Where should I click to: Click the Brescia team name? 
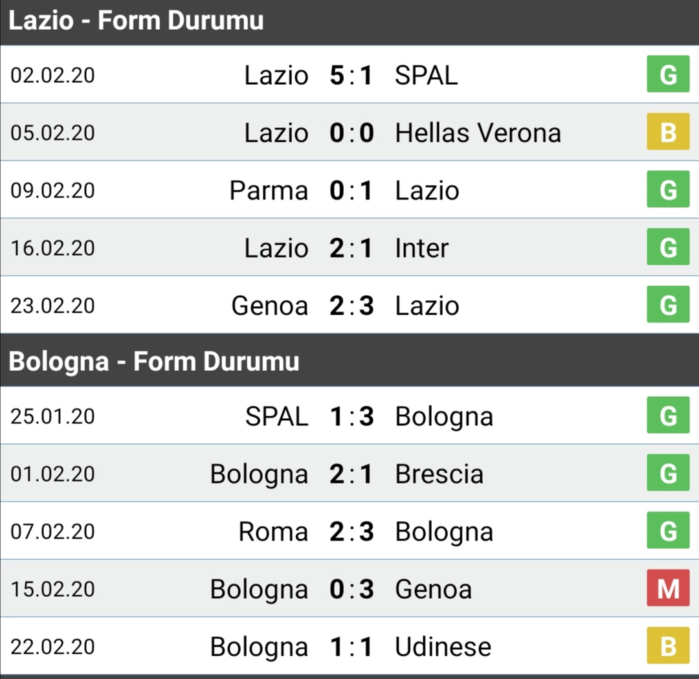tap(439, 474)
